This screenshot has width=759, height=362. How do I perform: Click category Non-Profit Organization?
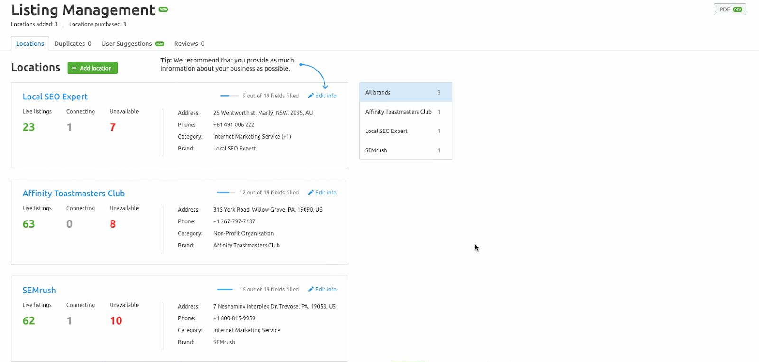click(x=243, y=233)
